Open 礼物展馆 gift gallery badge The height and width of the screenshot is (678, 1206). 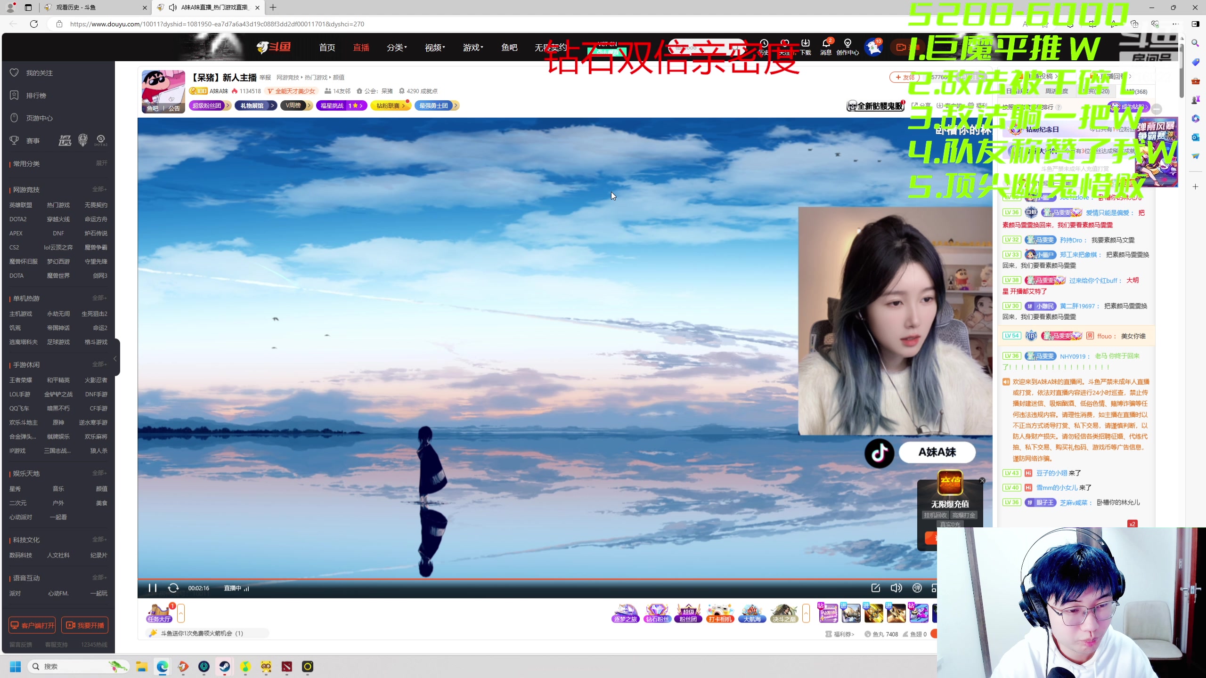256,105
